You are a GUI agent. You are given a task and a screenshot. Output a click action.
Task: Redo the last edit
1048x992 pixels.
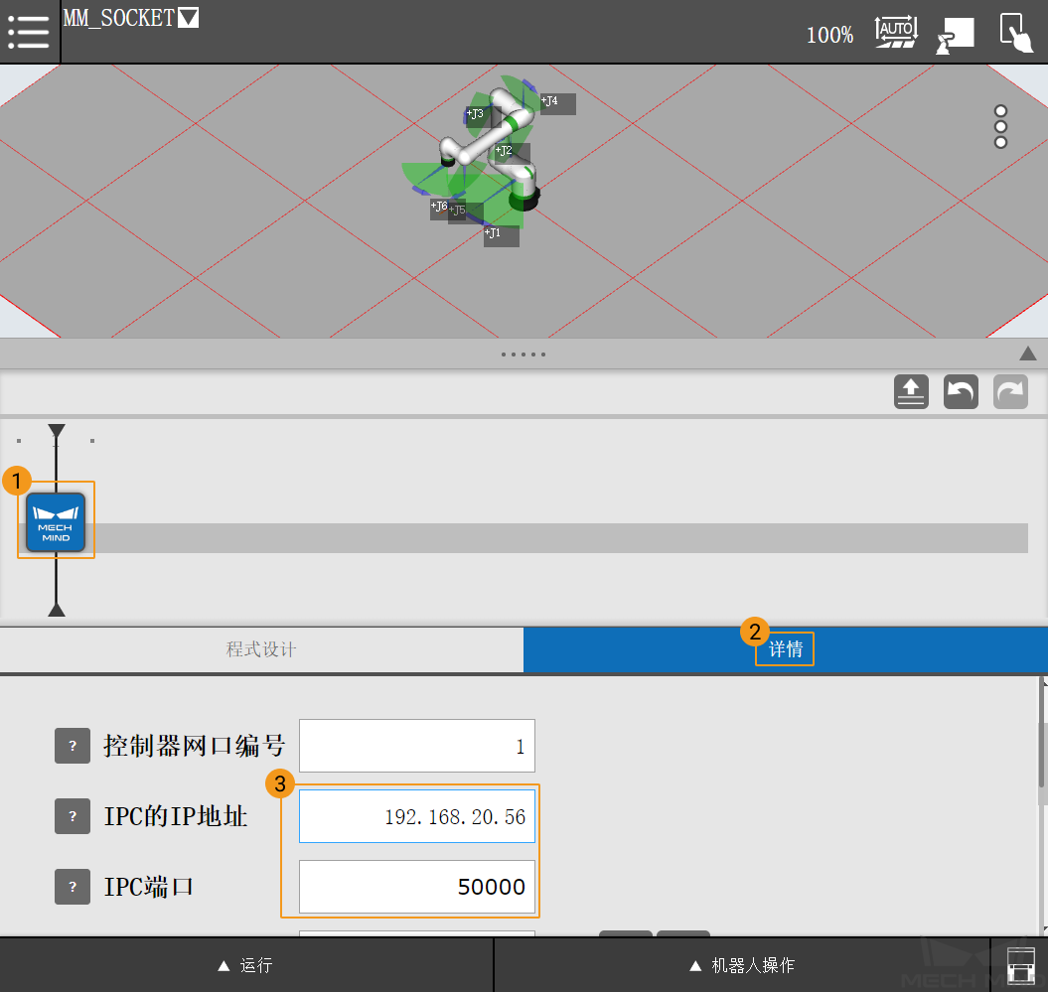(1010, 391)
